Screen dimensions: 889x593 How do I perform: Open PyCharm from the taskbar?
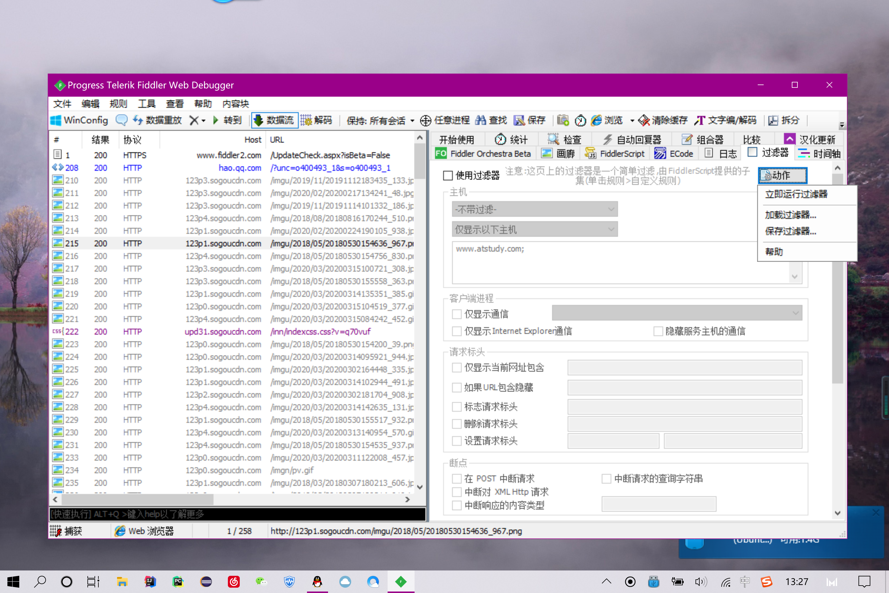[x=178, y=581]
